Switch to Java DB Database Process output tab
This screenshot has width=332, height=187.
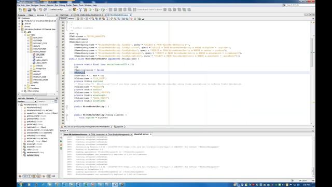[x=77, y=135]
